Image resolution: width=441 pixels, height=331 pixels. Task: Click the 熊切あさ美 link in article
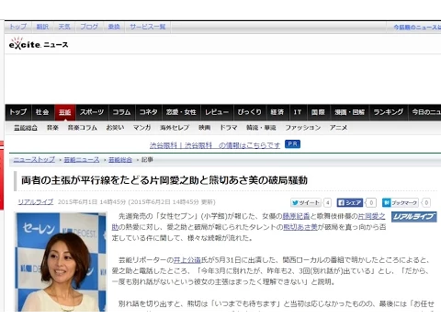click(x=300, y=227)
